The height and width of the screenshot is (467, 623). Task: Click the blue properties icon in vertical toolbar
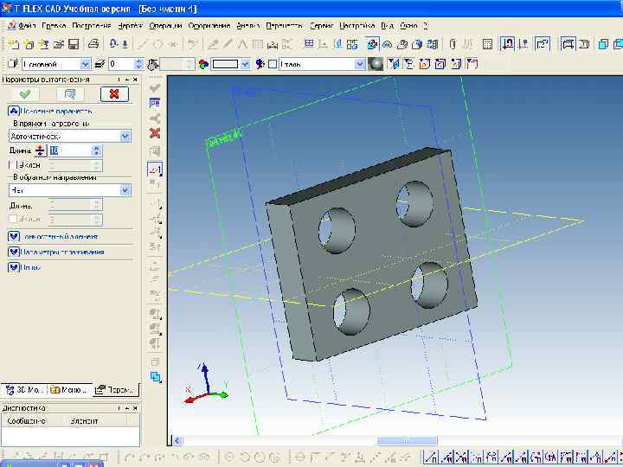coord(155,103)
